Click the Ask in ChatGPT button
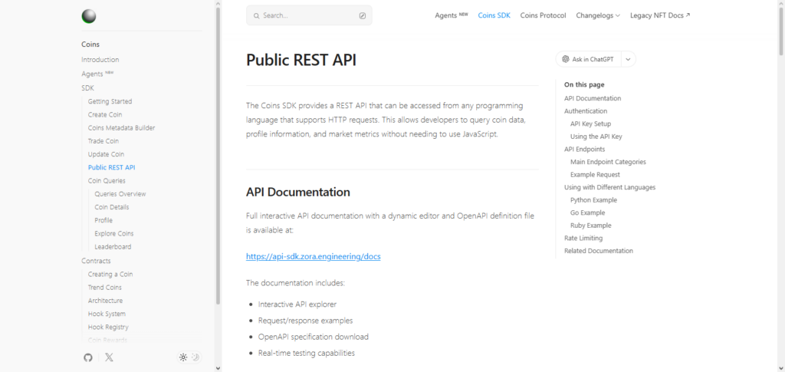Image resolution: width=785 pixels, height=372 pixels. coord(588,59)
